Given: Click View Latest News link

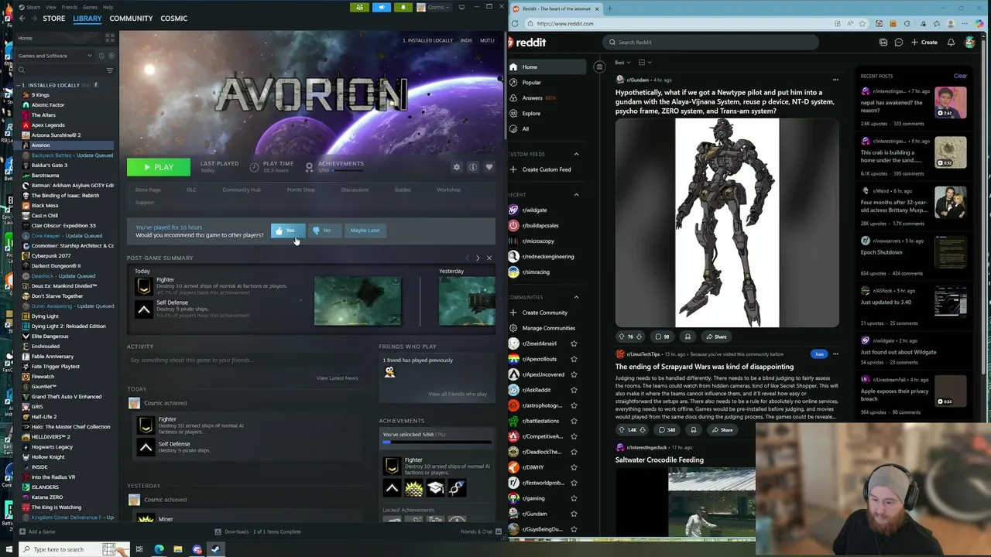Looking at the screenshot, I should (x=337, y=378).
